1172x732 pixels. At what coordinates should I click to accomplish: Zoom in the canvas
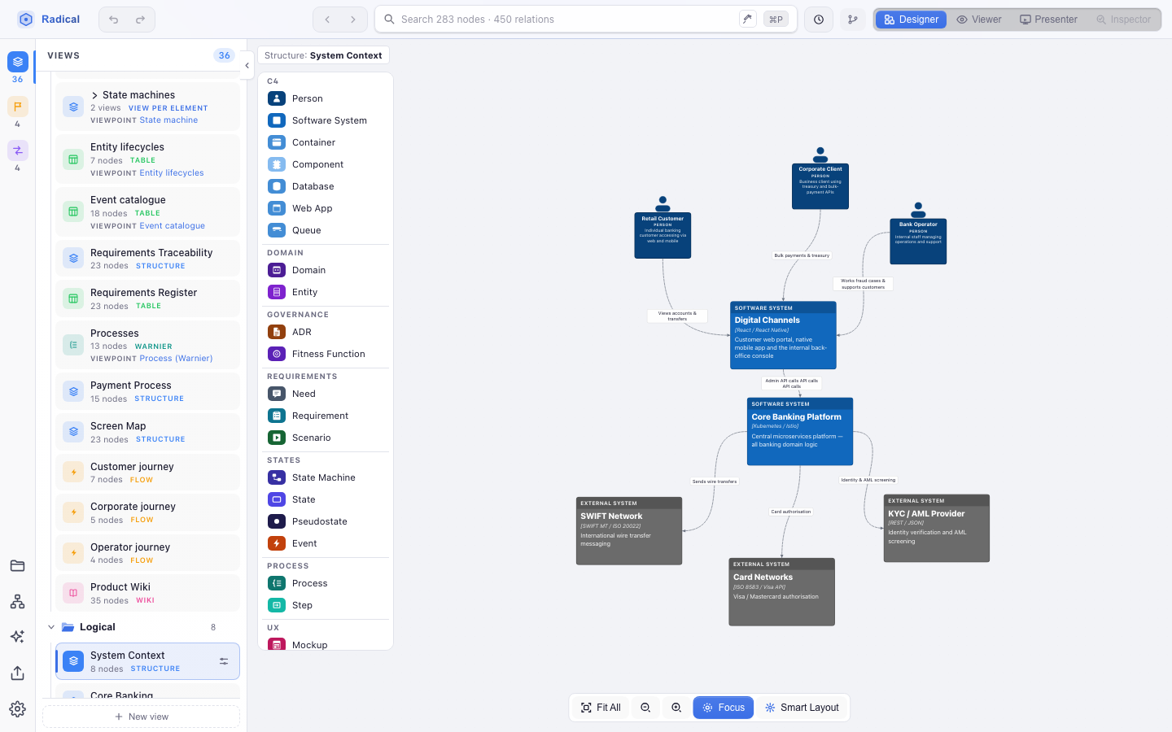[x=676, y=708]
